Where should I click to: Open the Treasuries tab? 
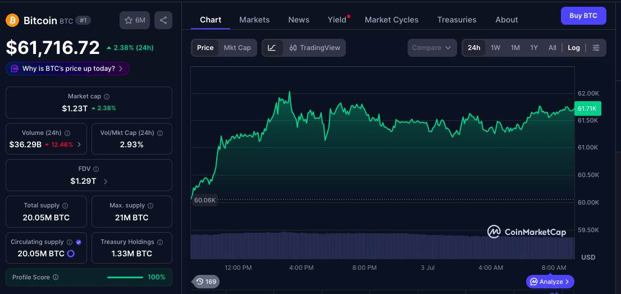[456, 20]
